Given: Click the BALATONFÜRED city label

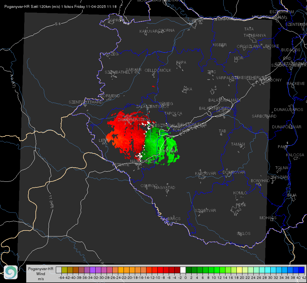Looking at the screenshot, I should point(214,108).
